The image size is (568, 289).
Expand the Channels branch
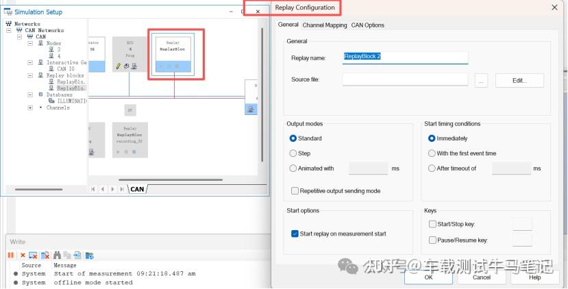[30, 108]
